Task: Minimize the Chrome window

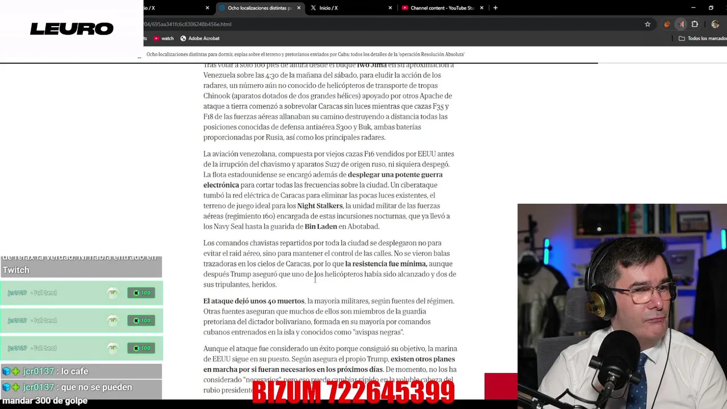Action: pos(693,8)
